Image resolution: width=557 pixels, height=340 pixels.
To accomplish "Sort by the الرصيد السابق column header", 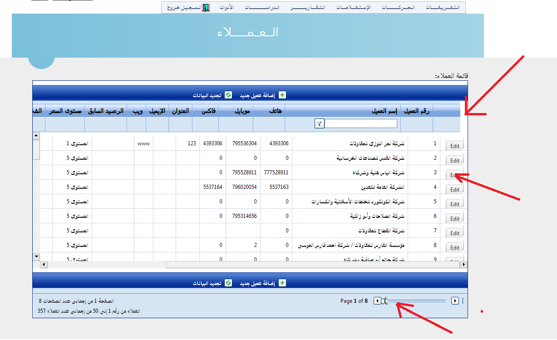I will tap(106, 110).
